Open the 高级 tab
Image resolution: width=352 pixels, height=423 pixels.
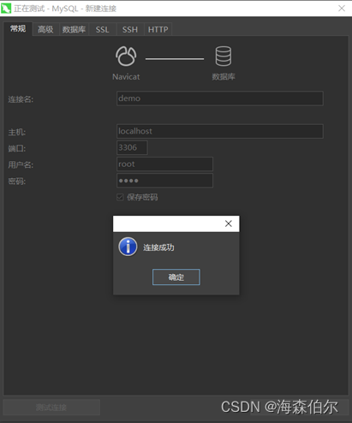pyautogui.click(x=45, y=29)
